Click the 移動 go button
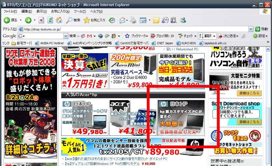This screenshot has height=166, width=272. (x=262, y=29)
